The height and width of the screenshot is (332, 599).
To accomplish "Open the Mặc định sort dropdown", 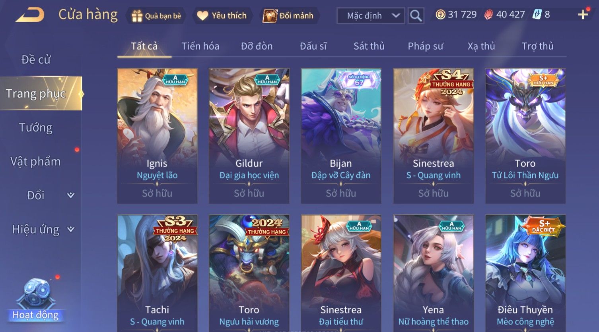I will point(371,16).
